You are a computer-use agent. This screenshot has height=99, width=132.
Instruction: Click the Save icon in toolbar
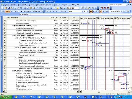coord(9,8)
